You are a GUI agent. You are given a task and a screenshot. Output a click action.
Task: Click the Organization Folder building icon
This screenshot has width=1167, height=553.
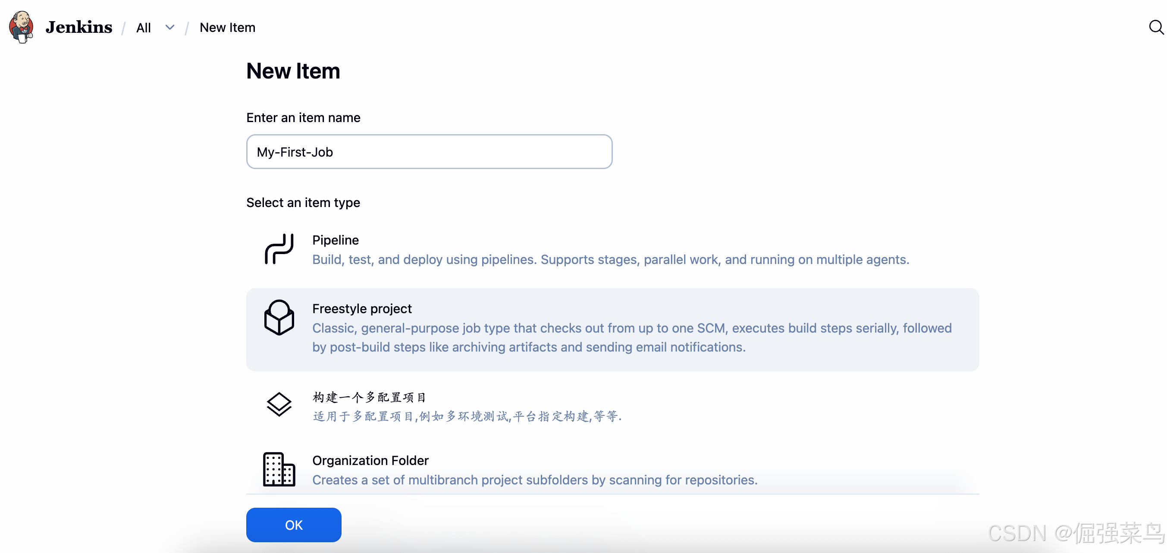pyautogui.click(x=279, y=470)
